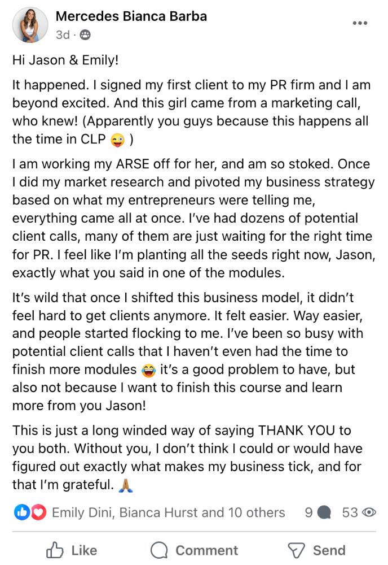The image size is (388, 565).
Task: Open the 9 comments count
Action: (308, 512)
